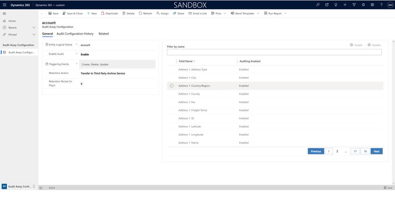Select the Address 1: City row
Image resolution: width=395 pixels, height=222 pixels.
pos(275,78)
